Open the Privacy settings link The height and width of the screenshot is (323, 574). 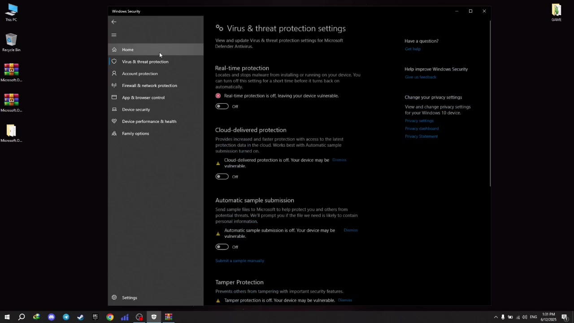(x=419, y=121)
